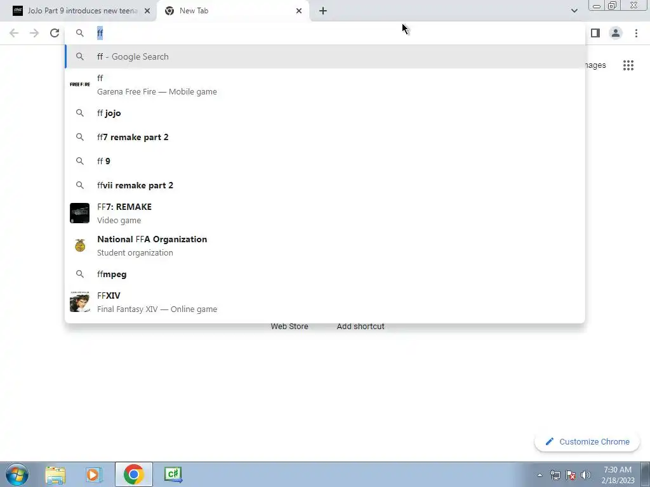Open the Windows Start menu
This screenshot has height=487, width=650.
pos(17,474)
